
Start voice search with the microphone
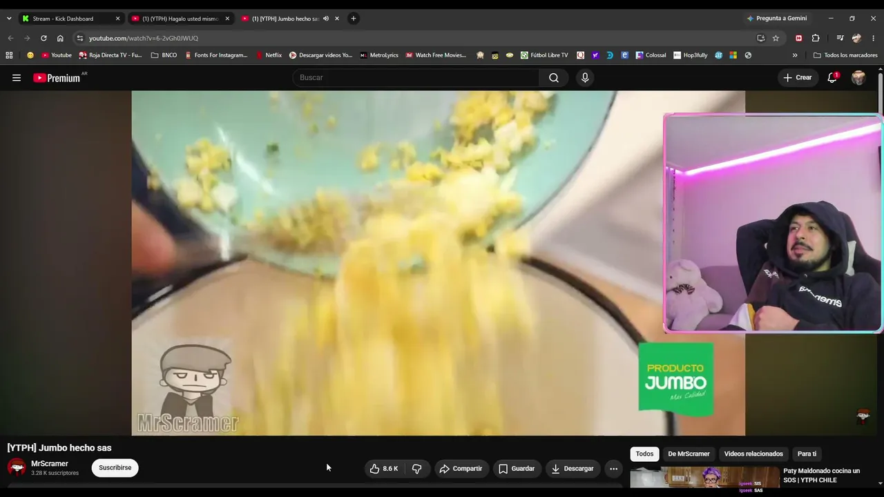click(x=585, y=78)
